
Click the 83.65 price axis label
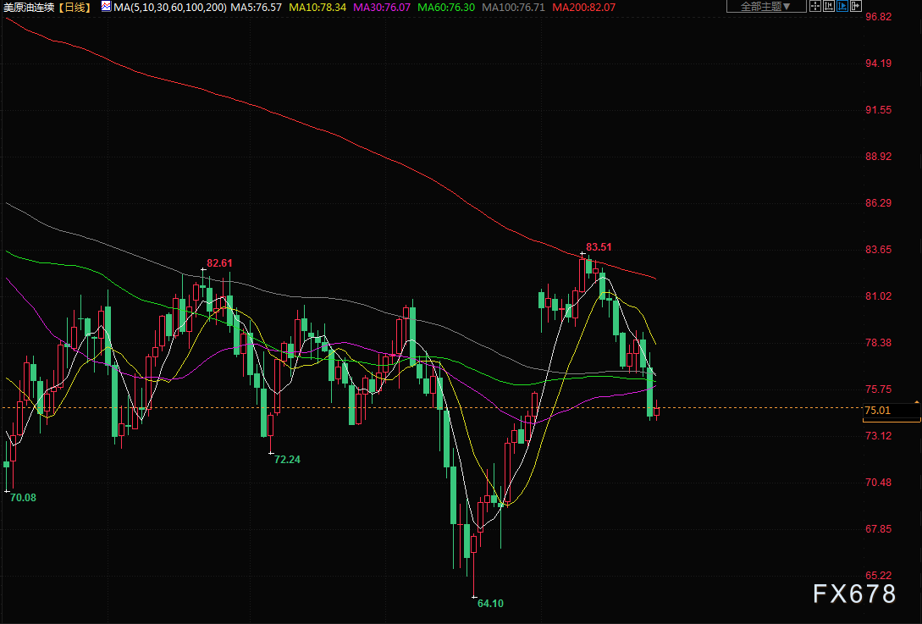879,250
